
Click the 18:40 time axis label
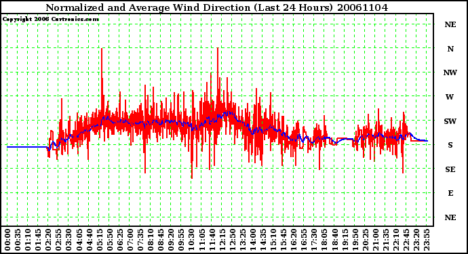tap(334, 240)
